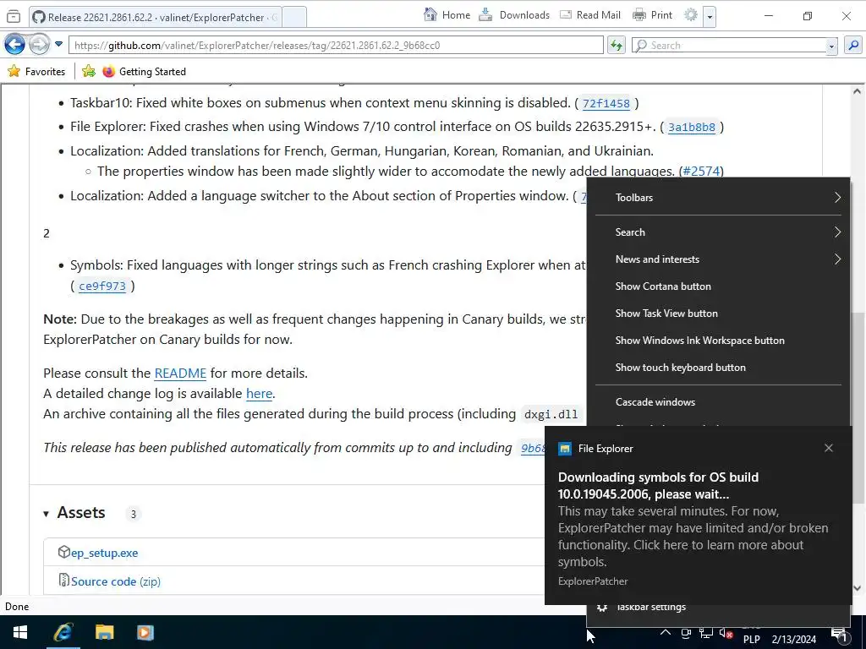Click the browser Back arrow button
The height and width of the screenshot is (649, 866).
click(15, 45)
